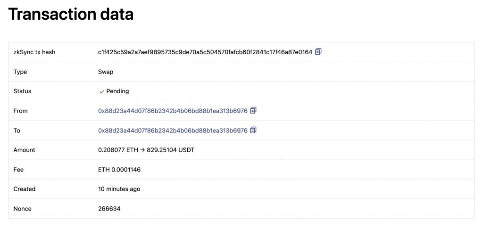Click the zkSync tx hash label
Screen dimensions: 483x228
(34, 52)
